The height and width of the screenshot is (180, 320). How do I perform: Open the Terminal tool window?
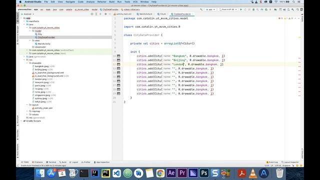click(51, 162)
